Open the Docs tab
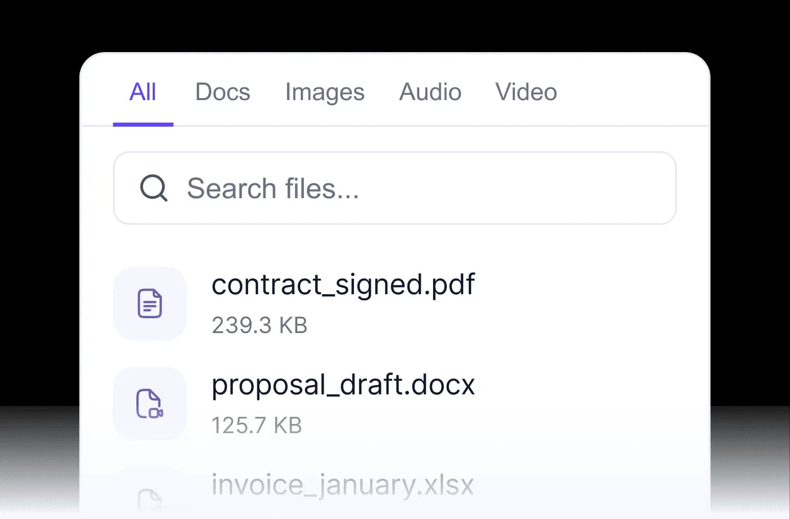 223,92
